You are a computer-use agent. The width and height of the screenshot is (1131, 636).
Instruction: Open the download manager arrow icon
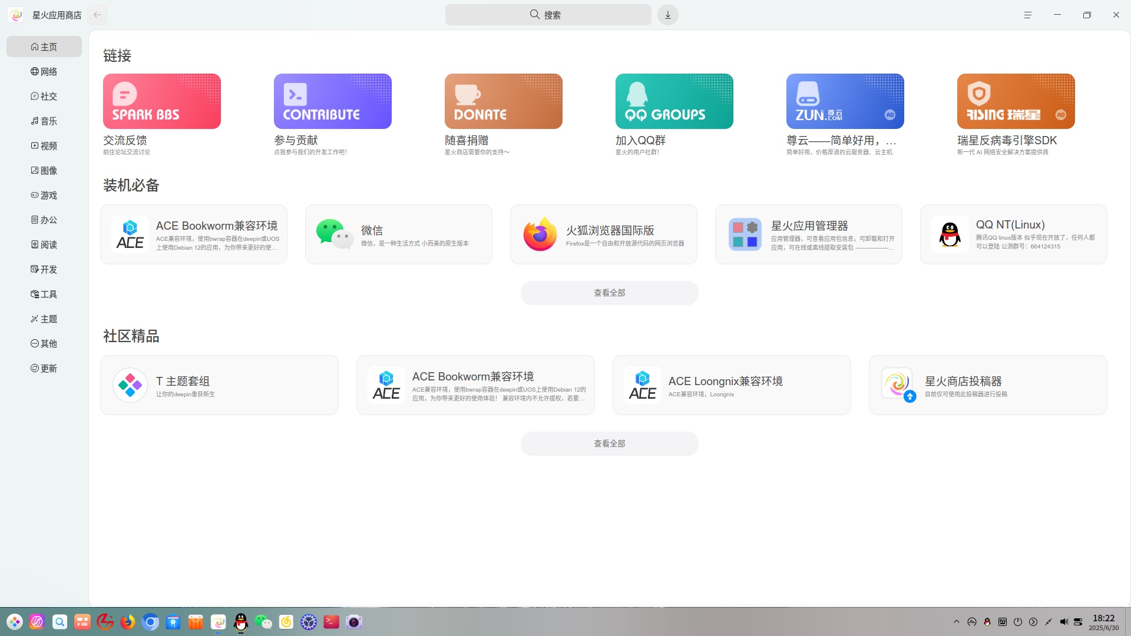pos(668,15)
